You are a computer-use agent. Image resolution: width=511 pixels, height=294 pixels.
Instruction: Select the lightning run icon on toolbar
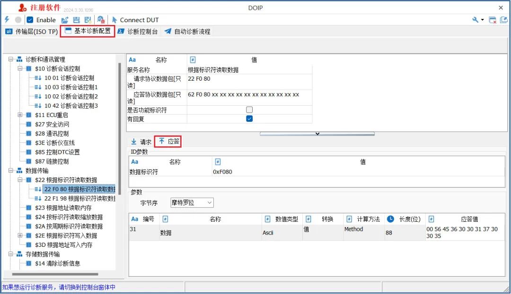6,19
